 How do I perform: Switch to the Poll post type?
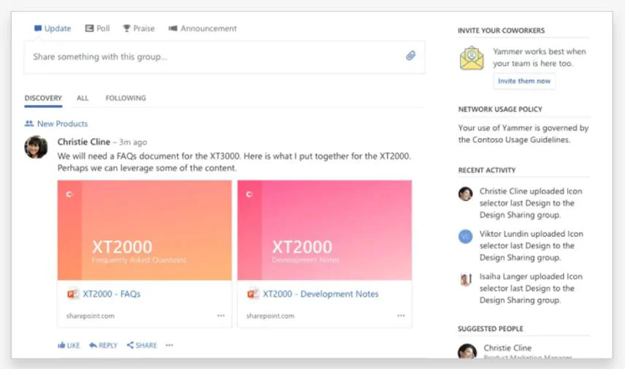(98, 28)
